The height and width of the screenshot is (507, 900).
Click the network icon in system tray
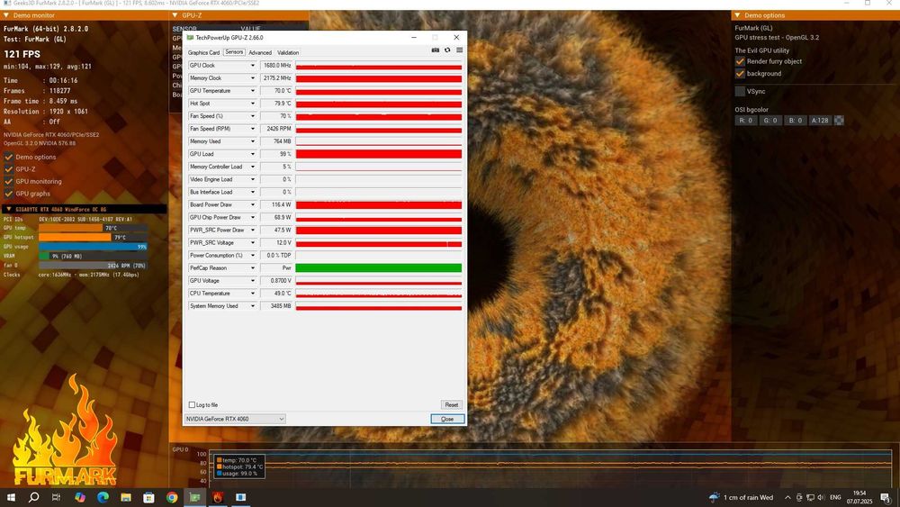click(810, 497)
